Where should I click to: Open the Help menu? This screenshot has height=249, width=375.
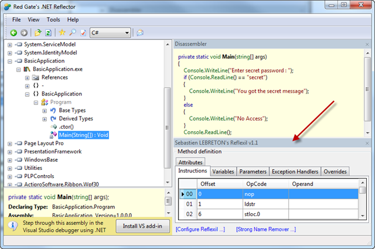point(73,19)
